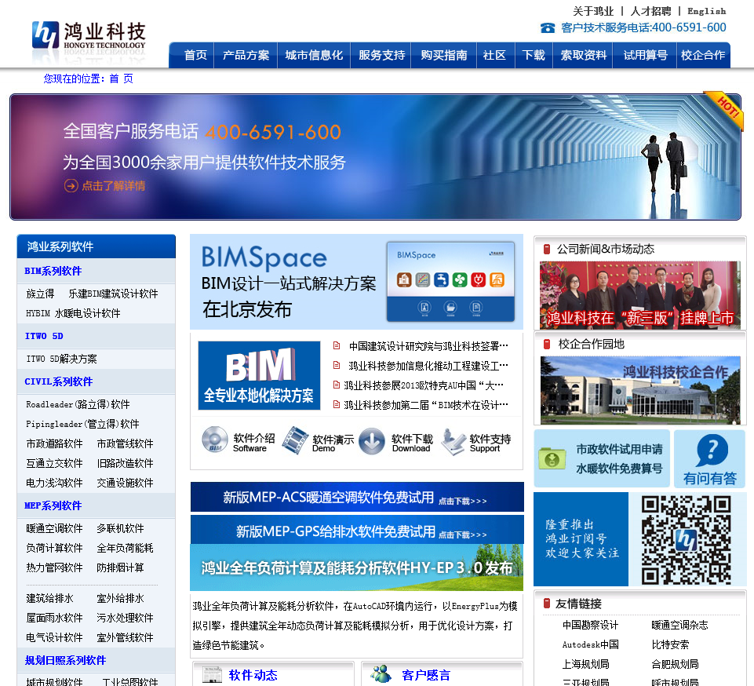
Task: Open Pipingleader(管立得)软件 link
Action: tap(82, 424)
